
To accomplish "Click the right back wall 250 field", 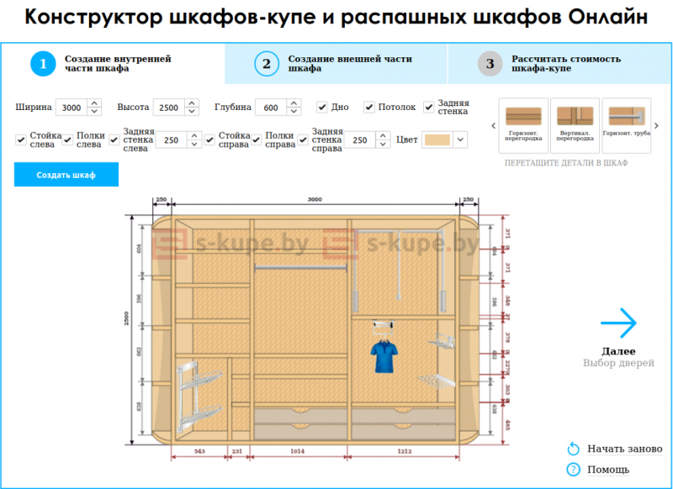I will click(x=361, y=139).
